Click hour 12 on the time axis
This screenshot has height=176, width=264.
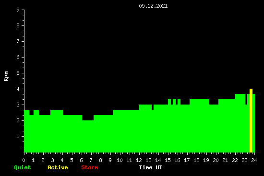pos(139,160)
